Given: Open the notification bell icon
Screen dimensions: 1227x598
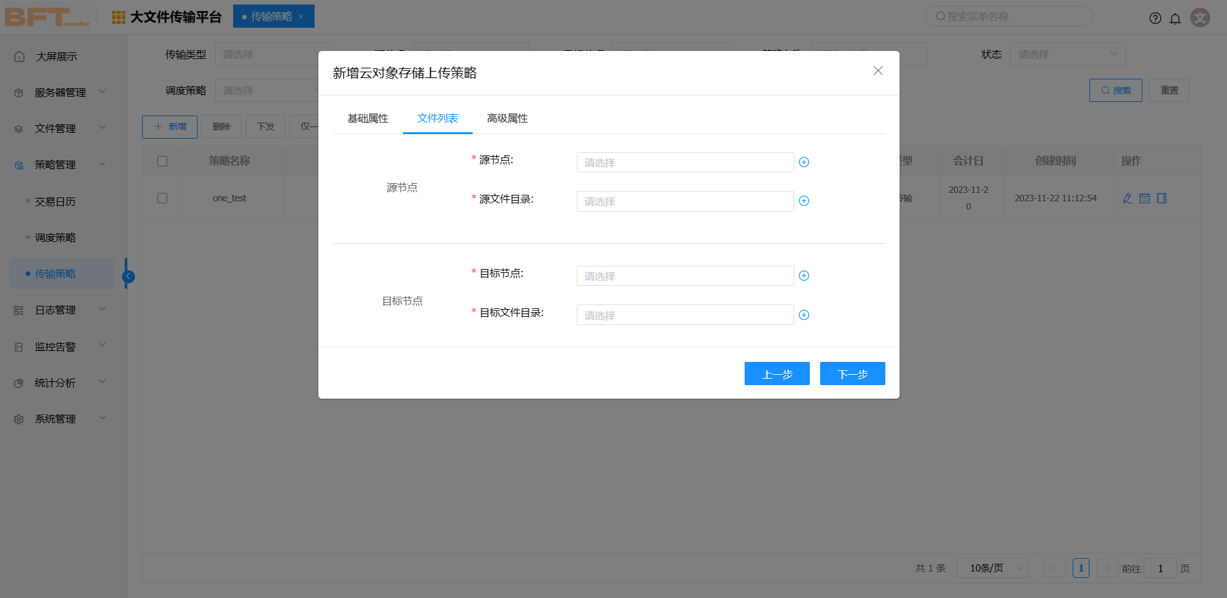Looking at the screenshot, I should point(1175,18).
